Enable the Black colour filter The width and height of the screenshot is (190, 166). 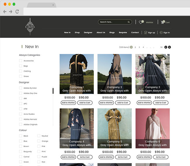[20, 136]
